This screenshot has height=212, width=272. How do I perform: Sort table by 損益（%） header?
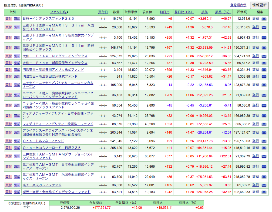(223, 12)
